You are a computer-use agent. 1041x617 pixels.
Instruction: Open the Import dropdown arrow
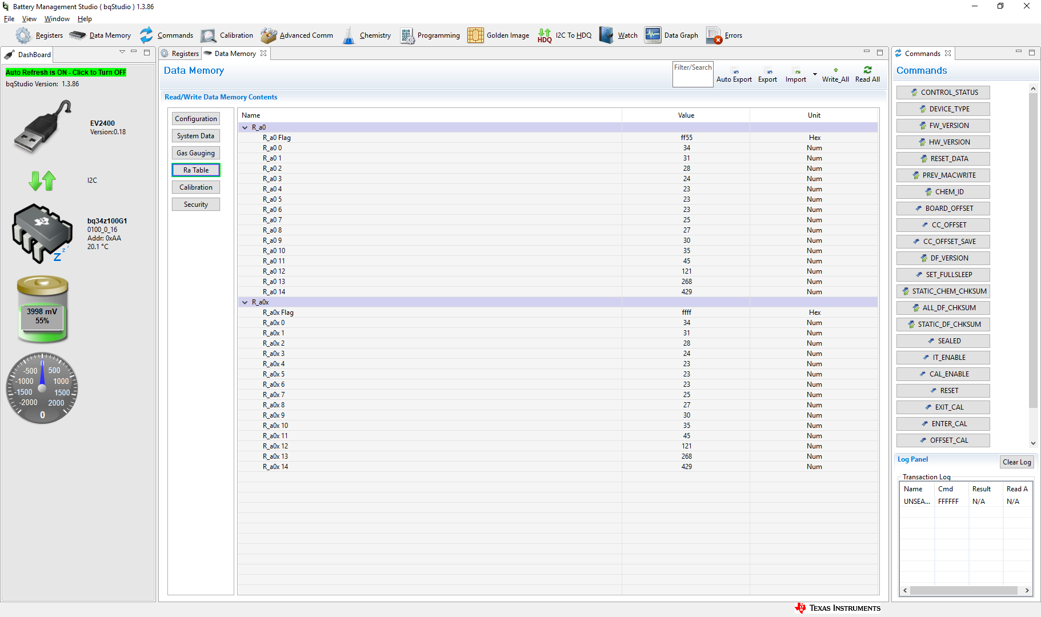click(815, 74)
